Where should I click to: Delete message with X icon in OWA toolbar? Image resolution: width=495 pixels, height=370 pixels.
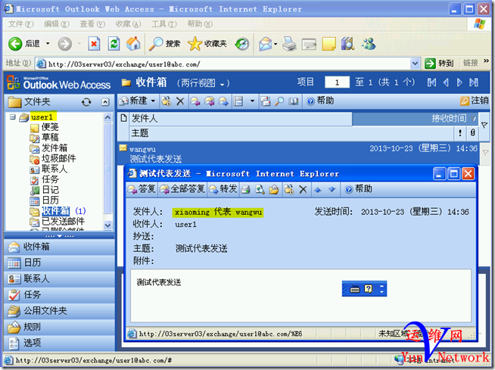point(180,101)
